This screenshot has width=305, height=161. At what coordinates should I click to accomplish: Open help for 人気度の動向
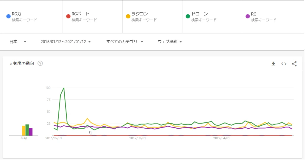[x=40, y=64]
